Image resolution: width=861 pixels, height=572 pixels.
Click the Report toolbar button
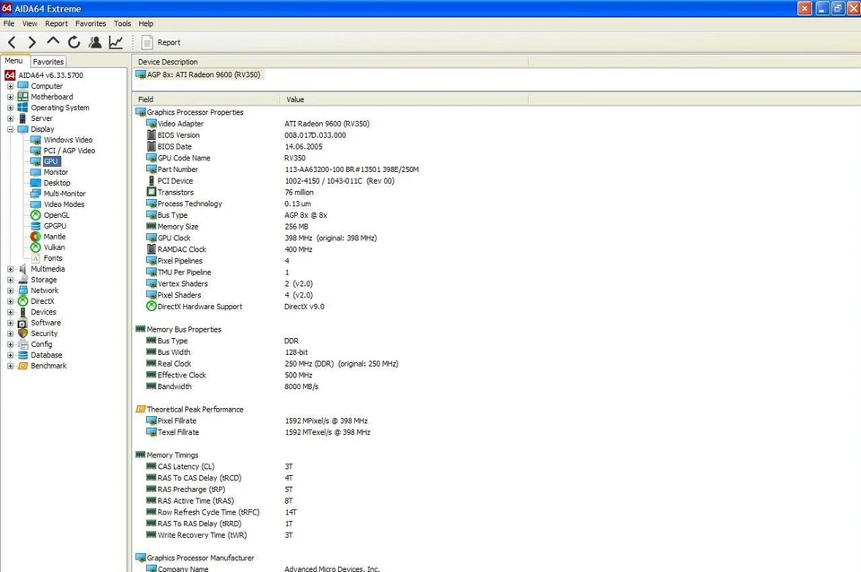pos(161,41)
